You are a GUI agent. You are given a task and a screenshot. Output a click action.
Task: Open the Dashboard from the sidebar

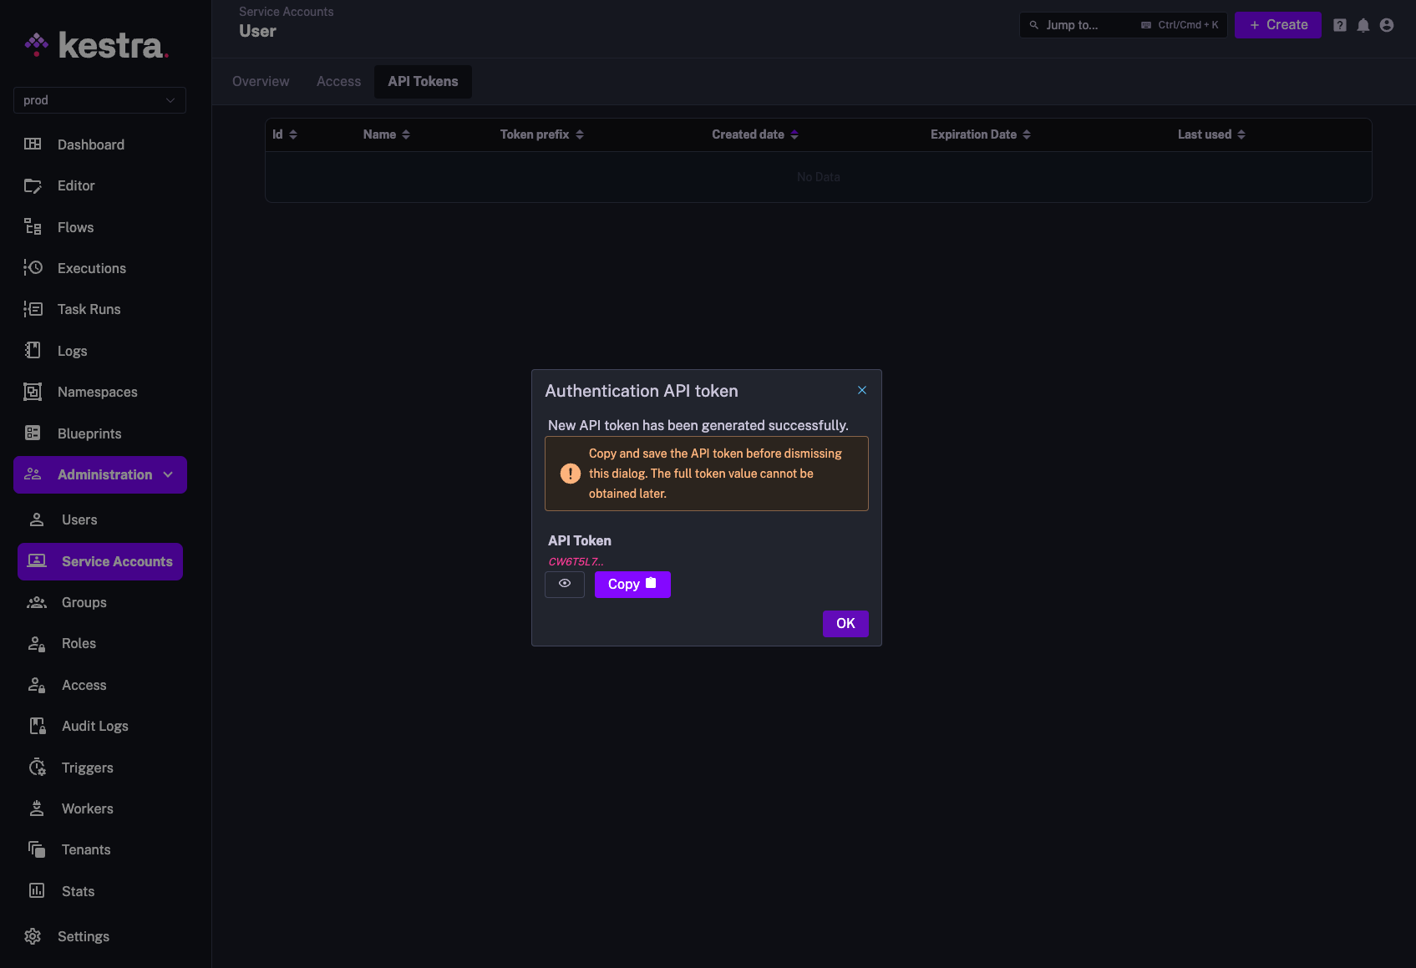pos(90,144)
